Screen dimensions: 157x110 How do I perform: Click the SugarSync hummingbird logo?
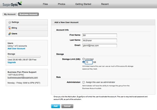click(12, 4)
